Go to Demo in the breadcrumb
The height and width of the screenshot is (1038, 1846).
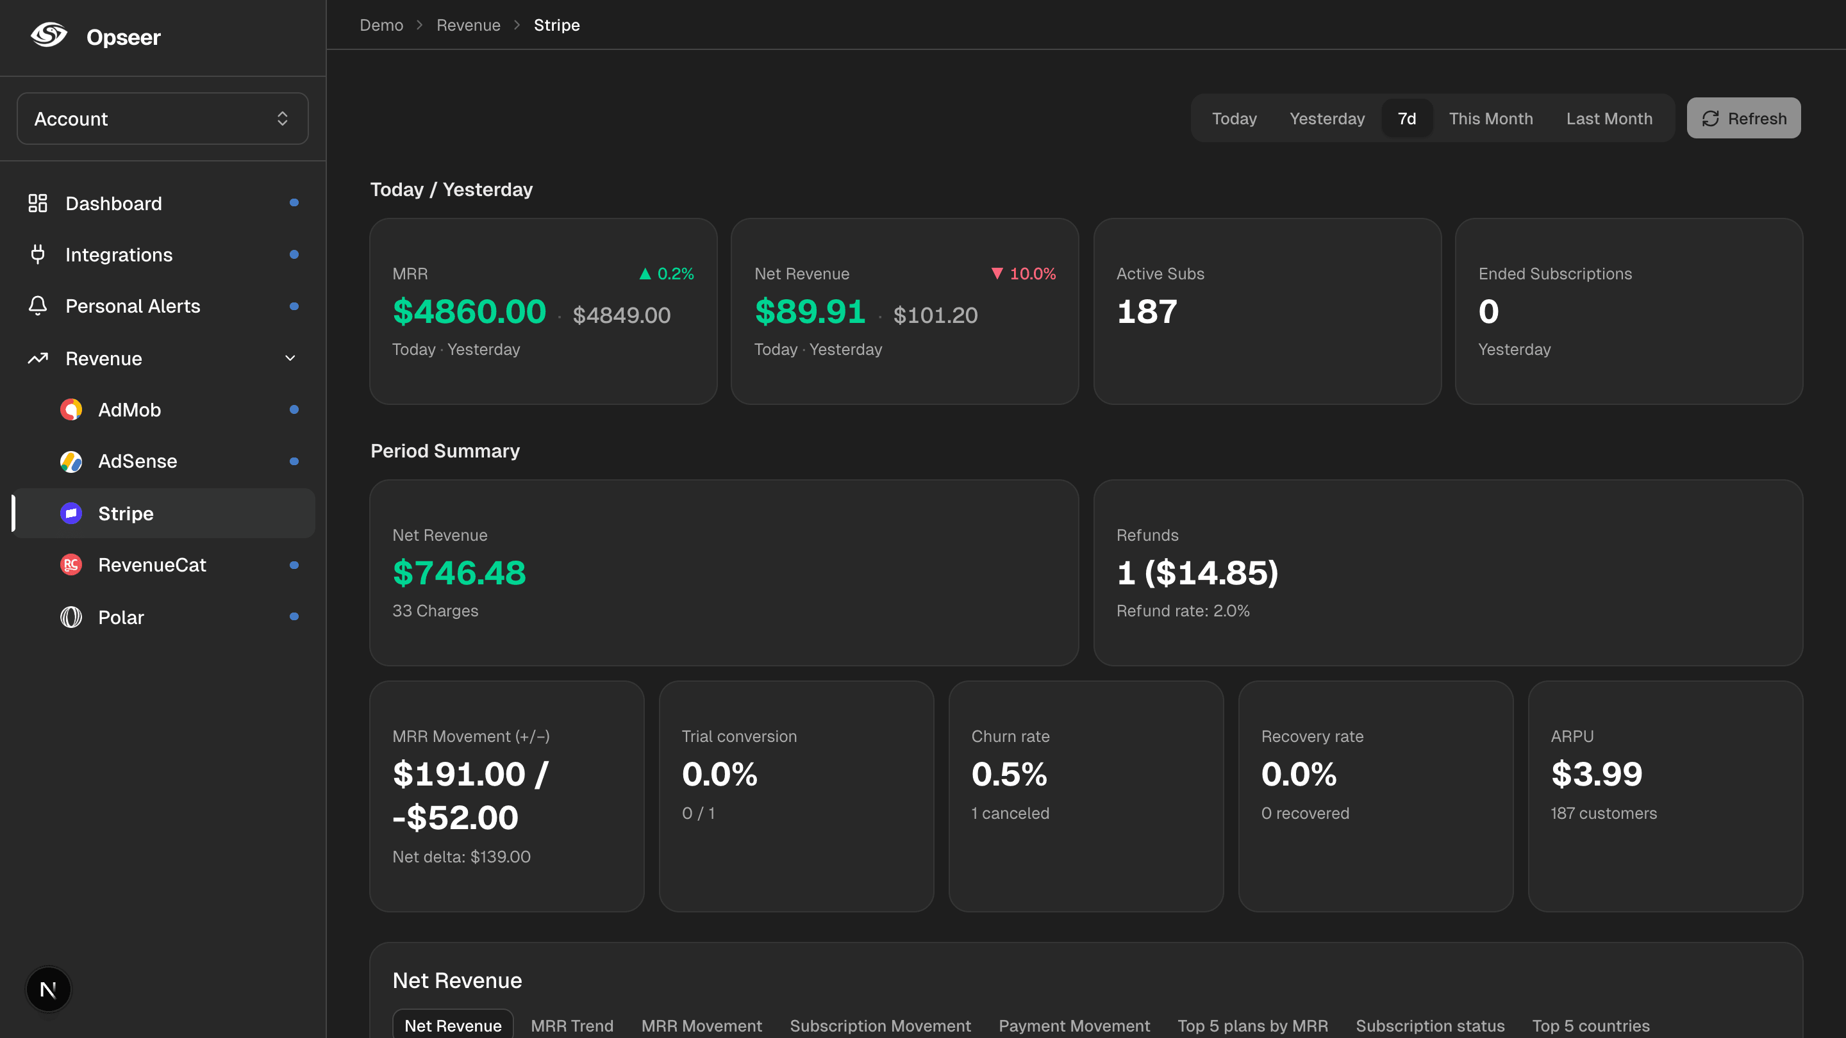pos(381,25)
